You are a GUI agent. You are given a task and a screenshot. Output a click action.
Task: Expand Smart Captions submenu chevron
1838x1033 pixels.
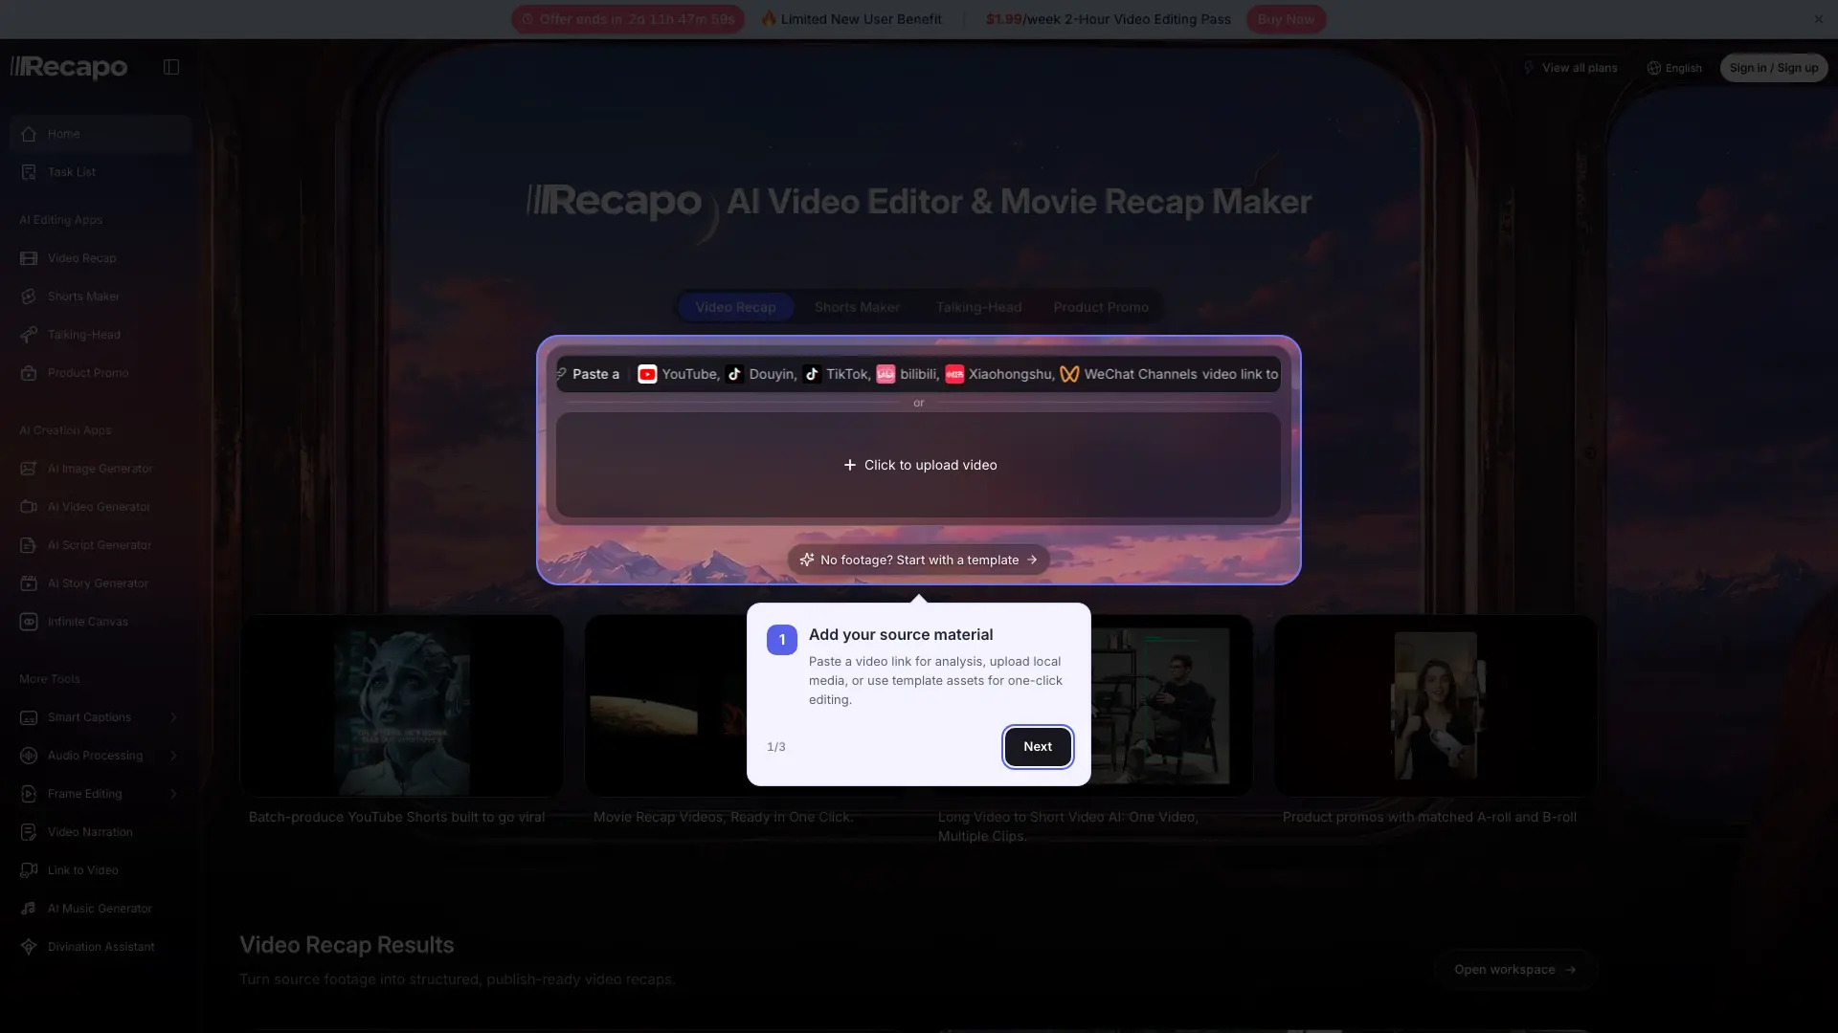point(173,717)
